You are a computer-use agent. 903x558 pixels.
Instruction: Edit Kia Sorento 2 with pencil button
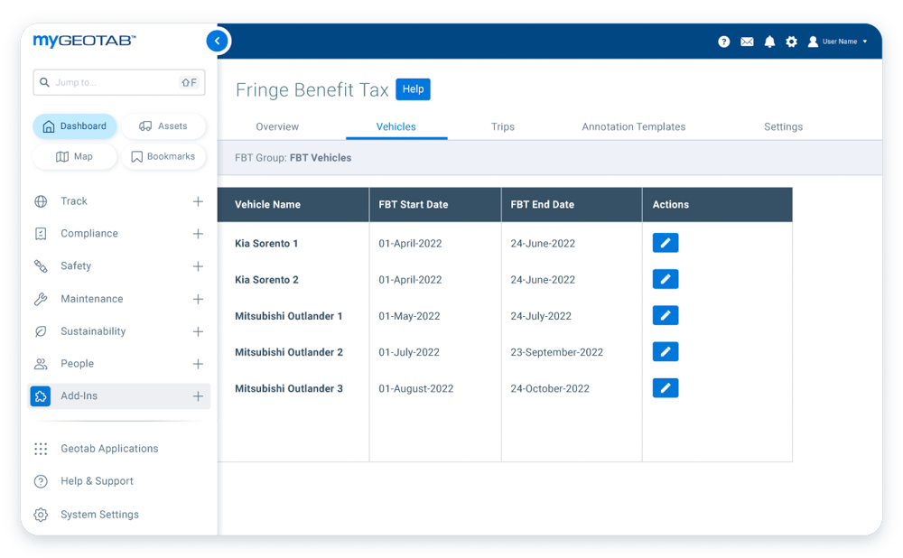[666, 279]
